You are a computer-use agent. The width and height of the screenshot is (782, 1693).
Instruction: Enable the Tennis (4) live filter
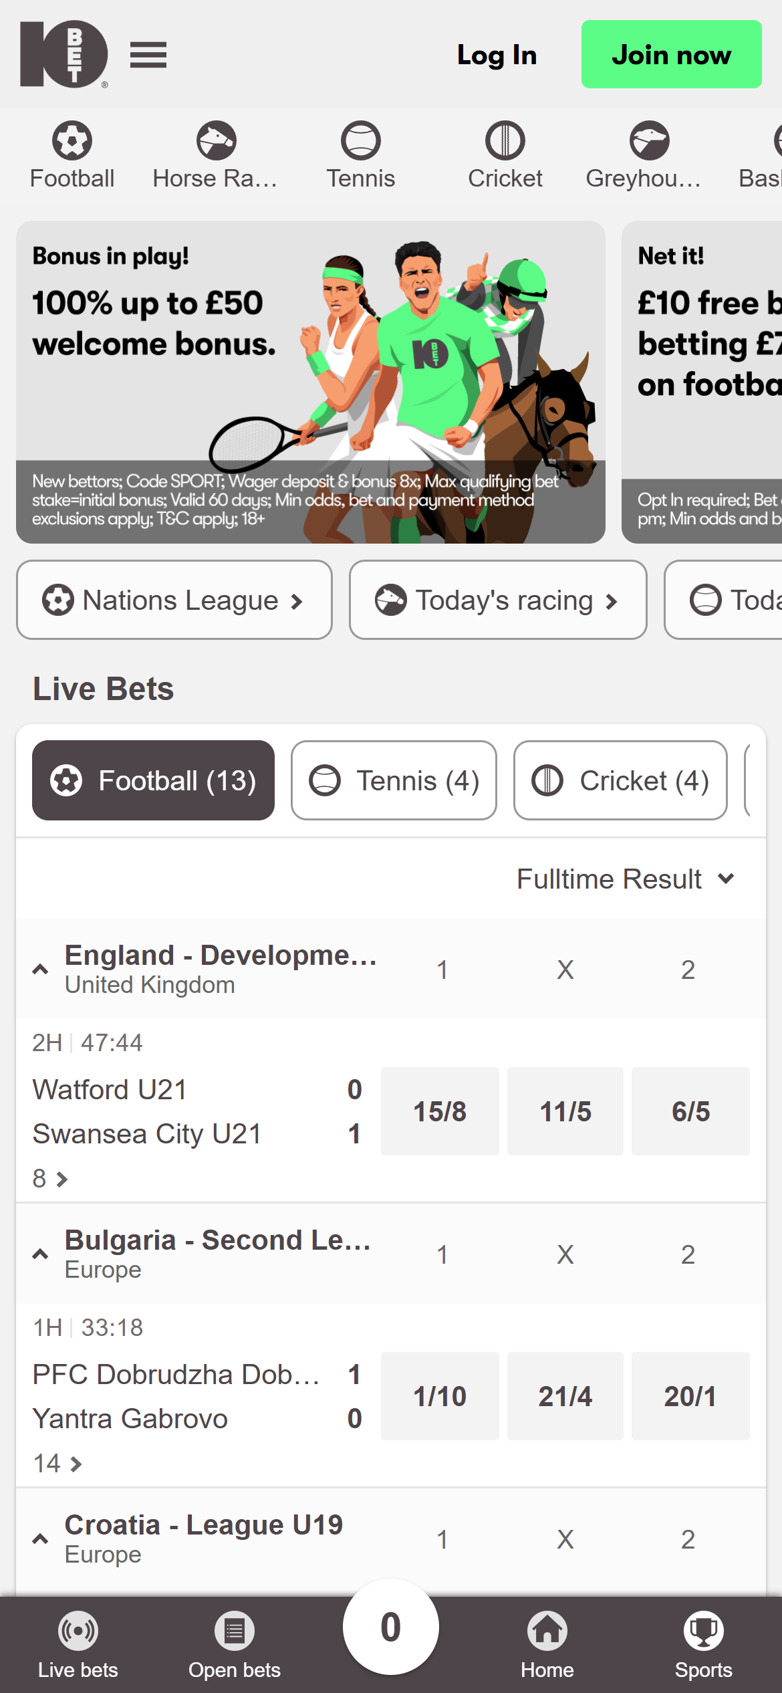[393, 780]
